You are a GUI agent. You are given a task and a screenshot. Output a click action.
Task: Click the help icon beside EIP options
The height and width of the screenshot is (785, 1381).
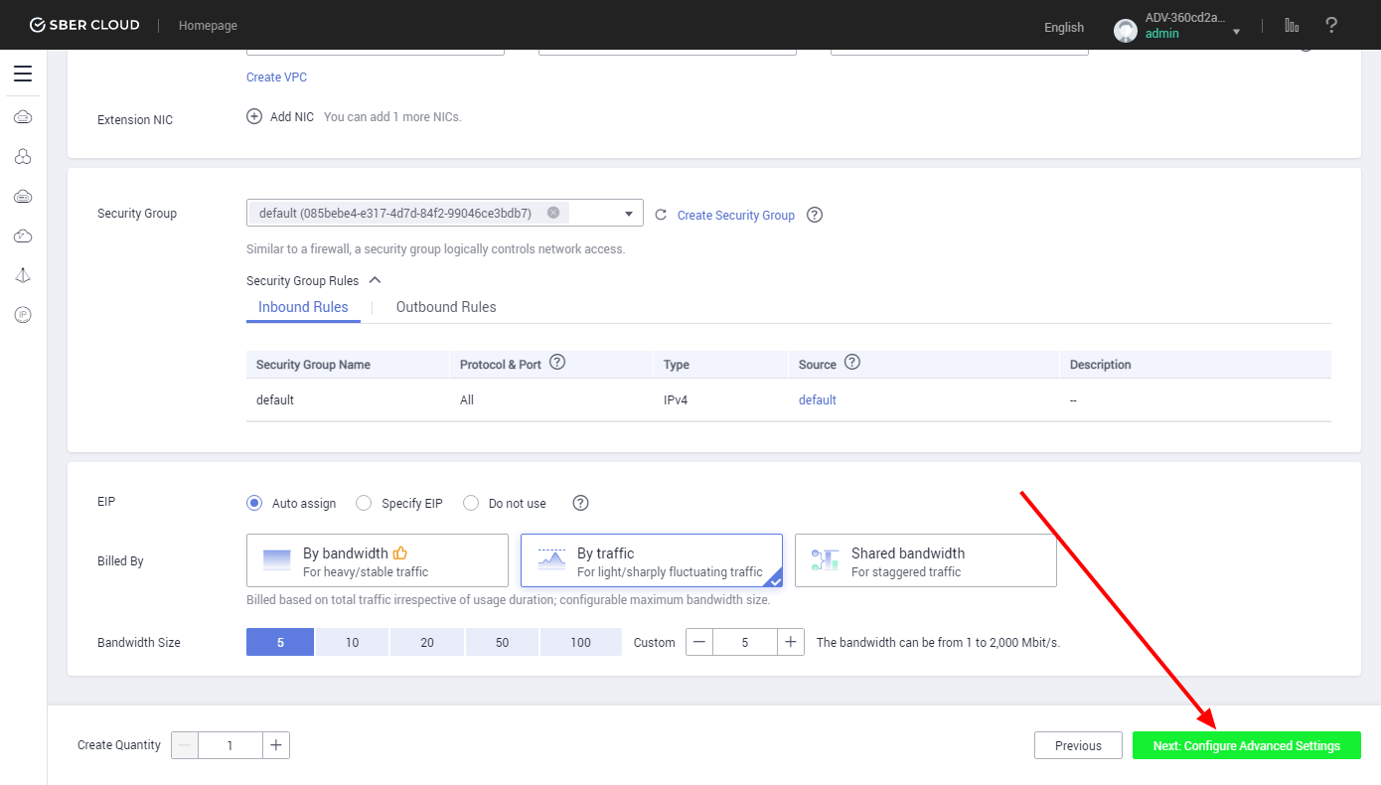581,503
